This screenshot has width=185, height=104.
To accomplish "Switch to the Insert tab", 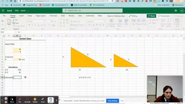I will (x=21, y=16).
